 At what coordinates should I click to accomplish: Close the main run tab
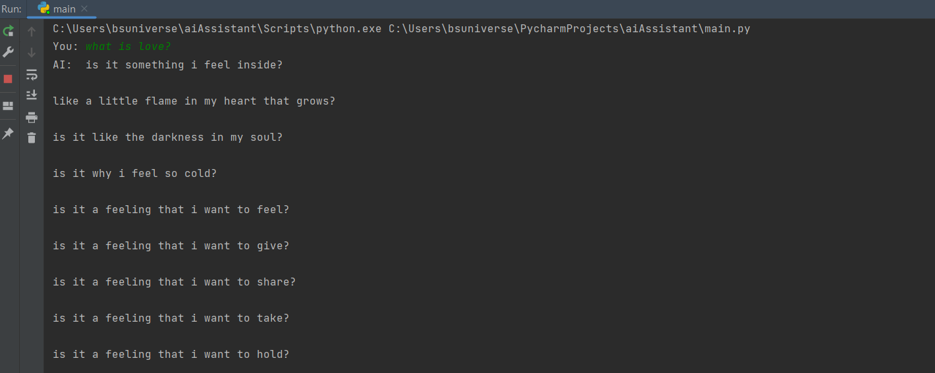84,9
